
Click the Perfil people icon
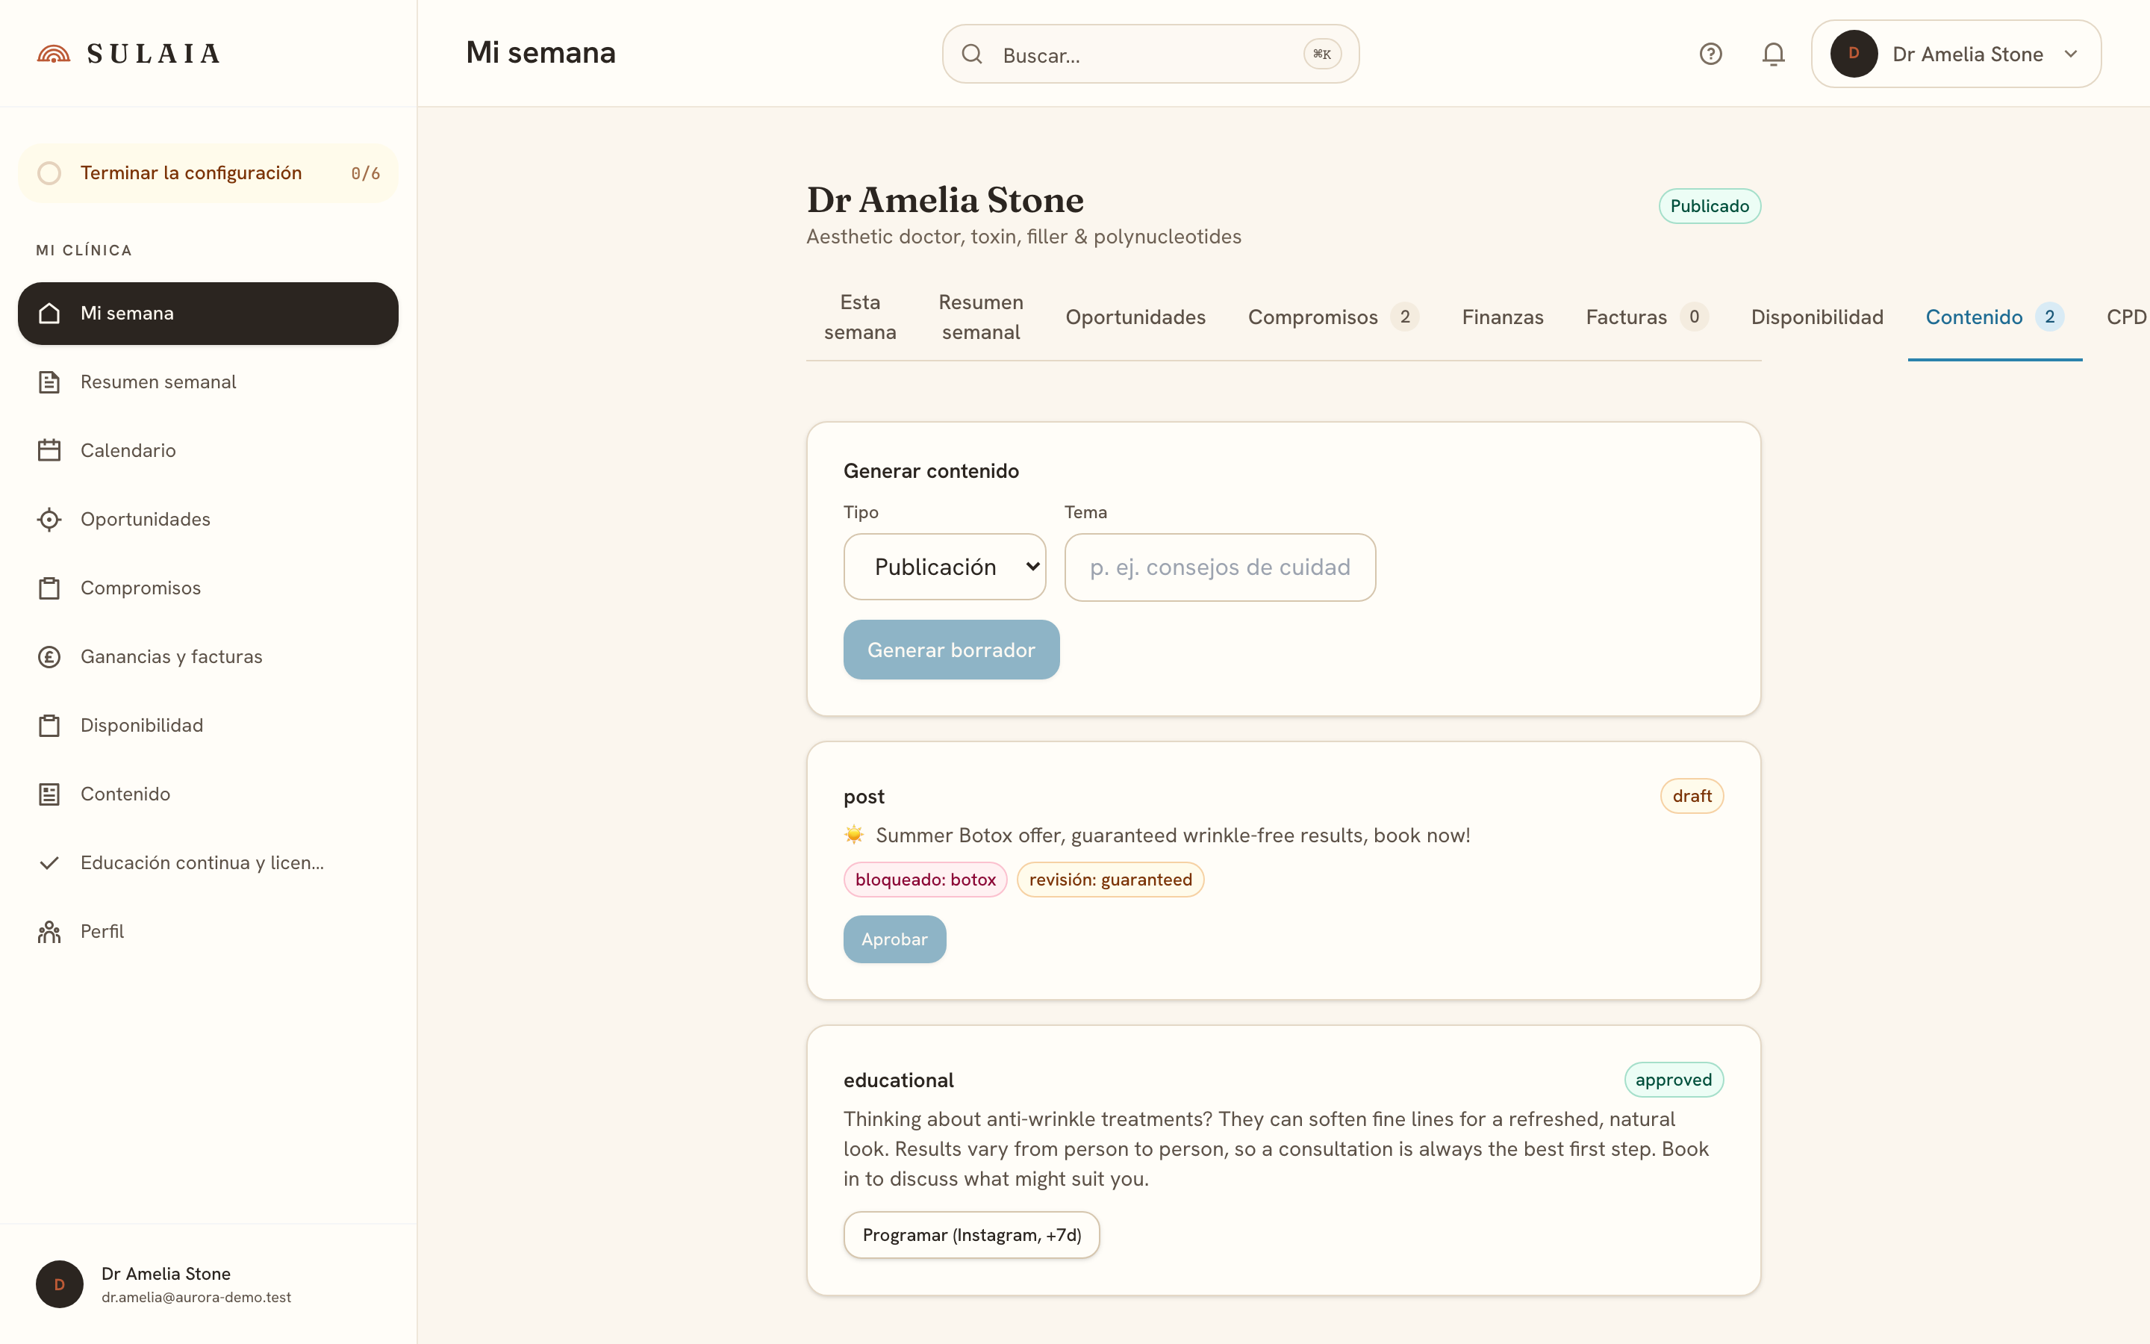coord(49,932)
